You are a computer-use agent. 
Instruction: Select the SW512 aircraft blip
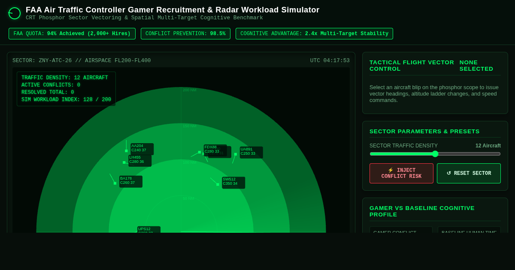click(218, 185)
